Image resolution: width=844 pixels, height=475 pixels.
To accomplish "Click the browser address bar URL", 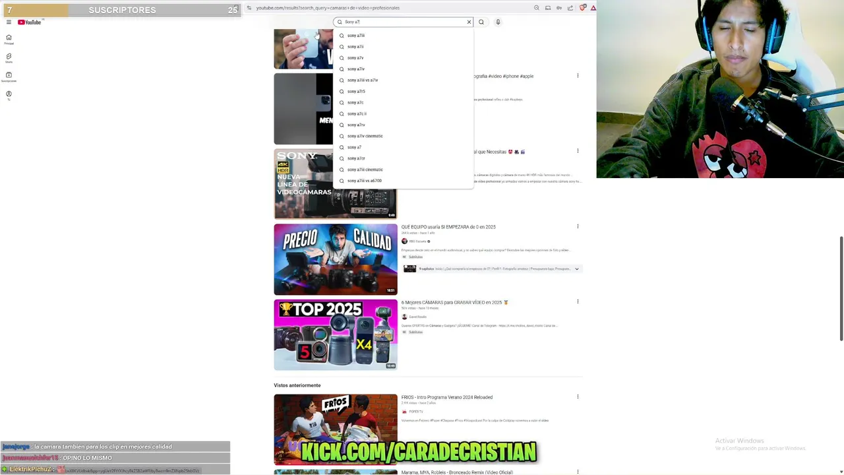I will [x=328, y=8].
